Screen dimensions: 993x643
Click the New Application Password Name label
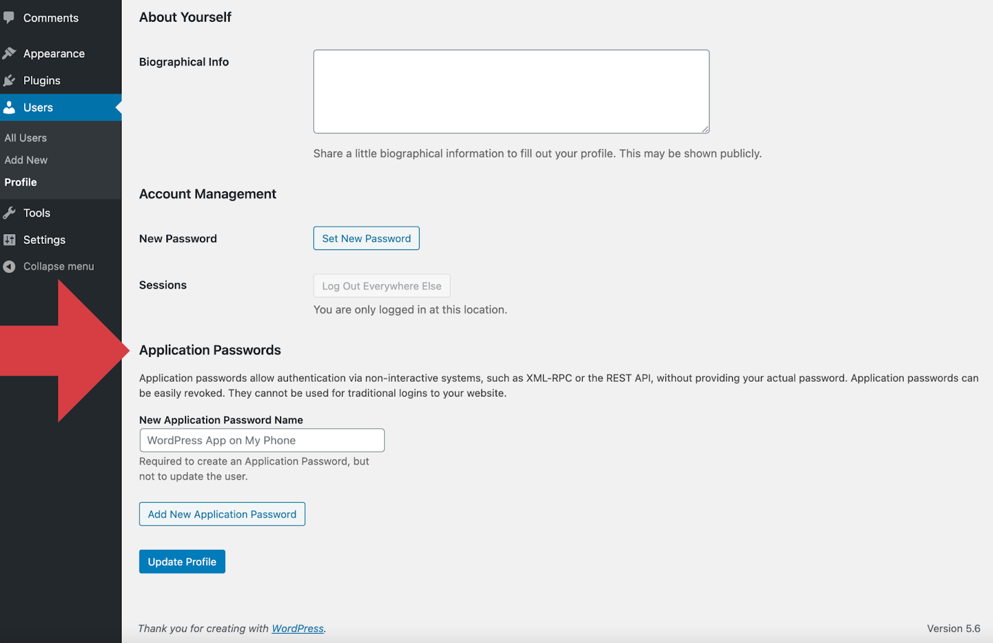pos(221,420)
